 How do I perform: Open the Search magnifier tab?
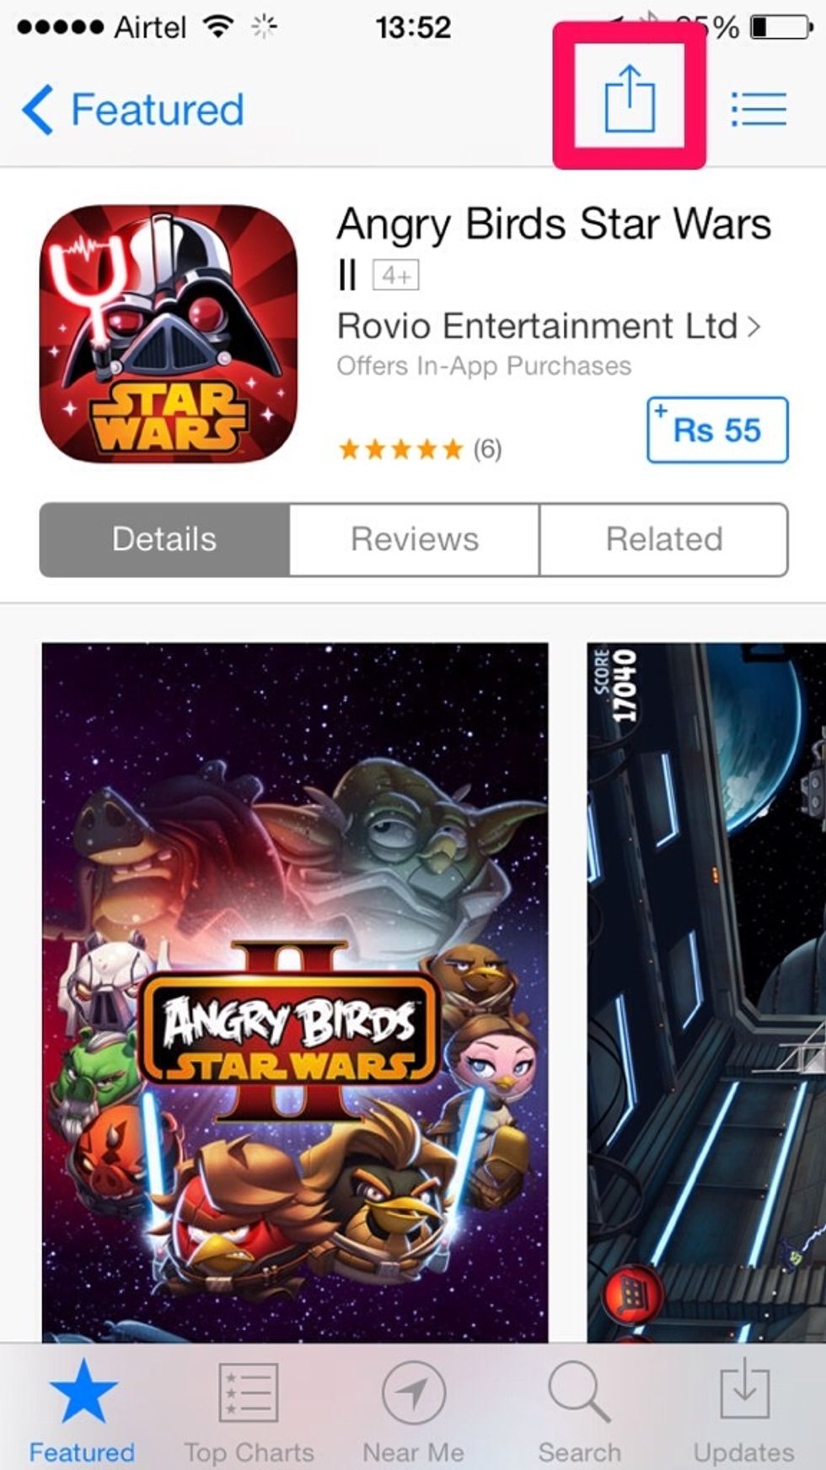(x=579, y=1409)
